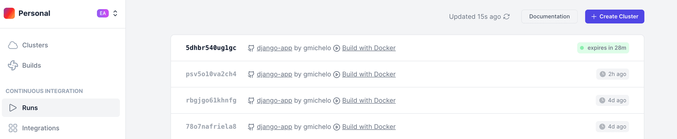Viewport: 677px width, 139px height.
Task: Click the expires in 28m status badge
Action: (x=603, y=48)
